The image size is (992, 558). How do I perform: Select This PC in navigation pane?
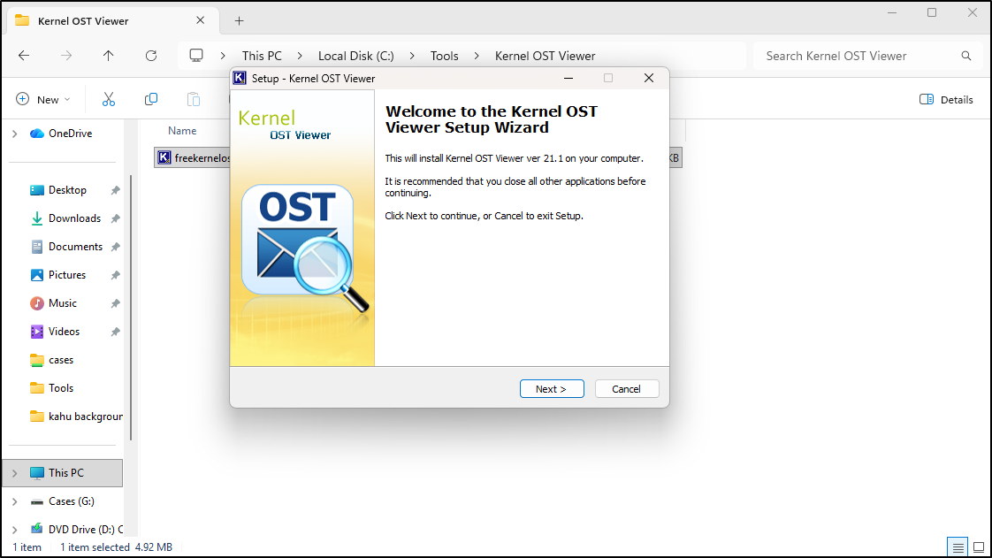click(x=65, y=473)
